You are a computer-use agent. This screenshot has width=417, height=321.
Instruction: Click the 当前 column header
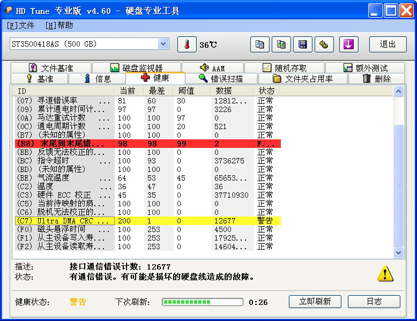(129, 91)
